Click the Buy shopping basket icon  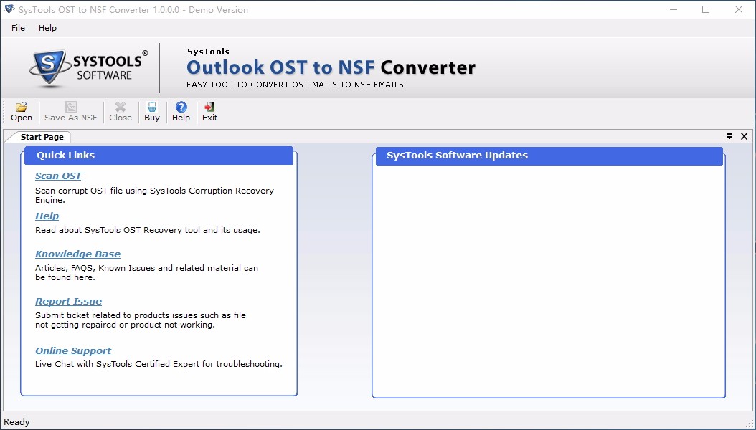(152, 107)
